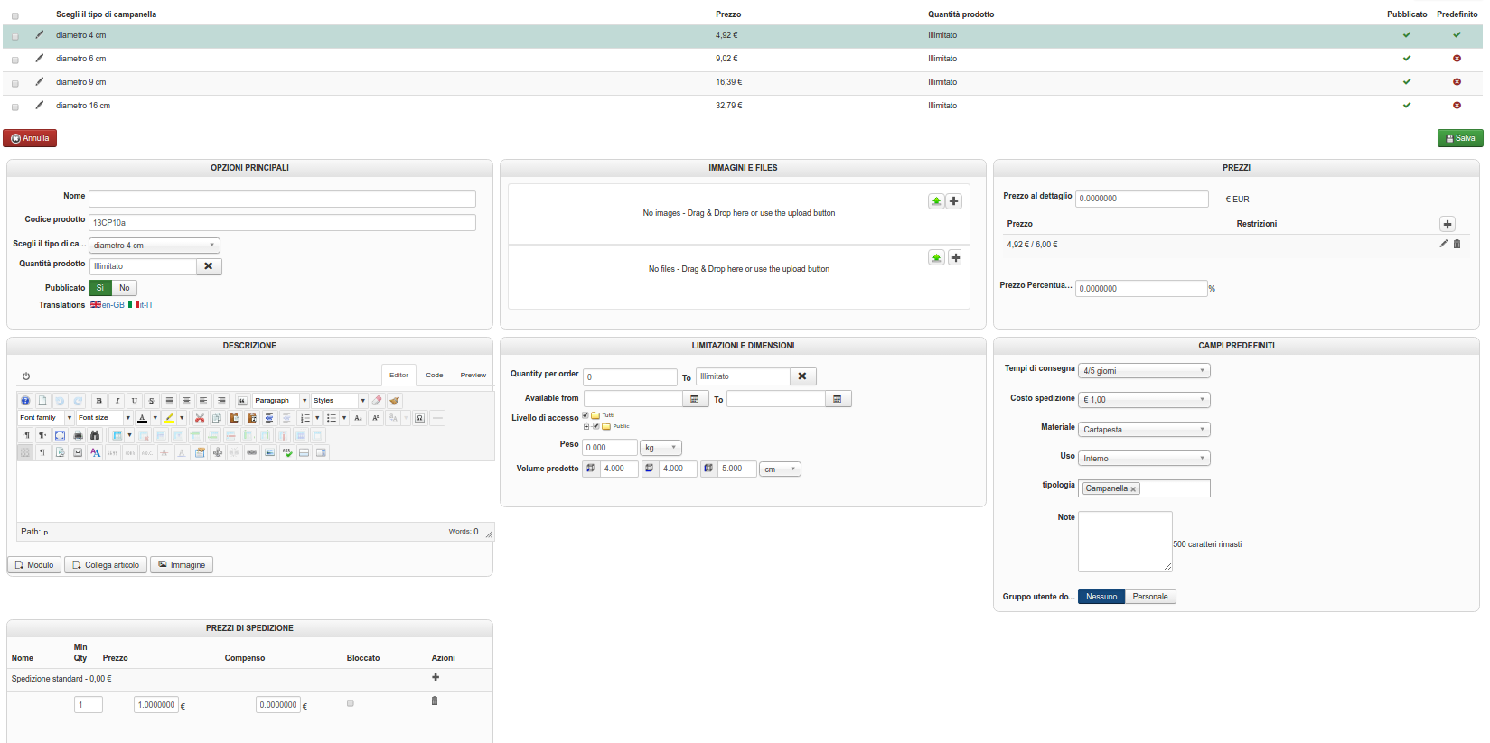Screen dimensions: 1490x743
Task: Click the Bold icon in the editor toolbar
Action: coord(99,401)
